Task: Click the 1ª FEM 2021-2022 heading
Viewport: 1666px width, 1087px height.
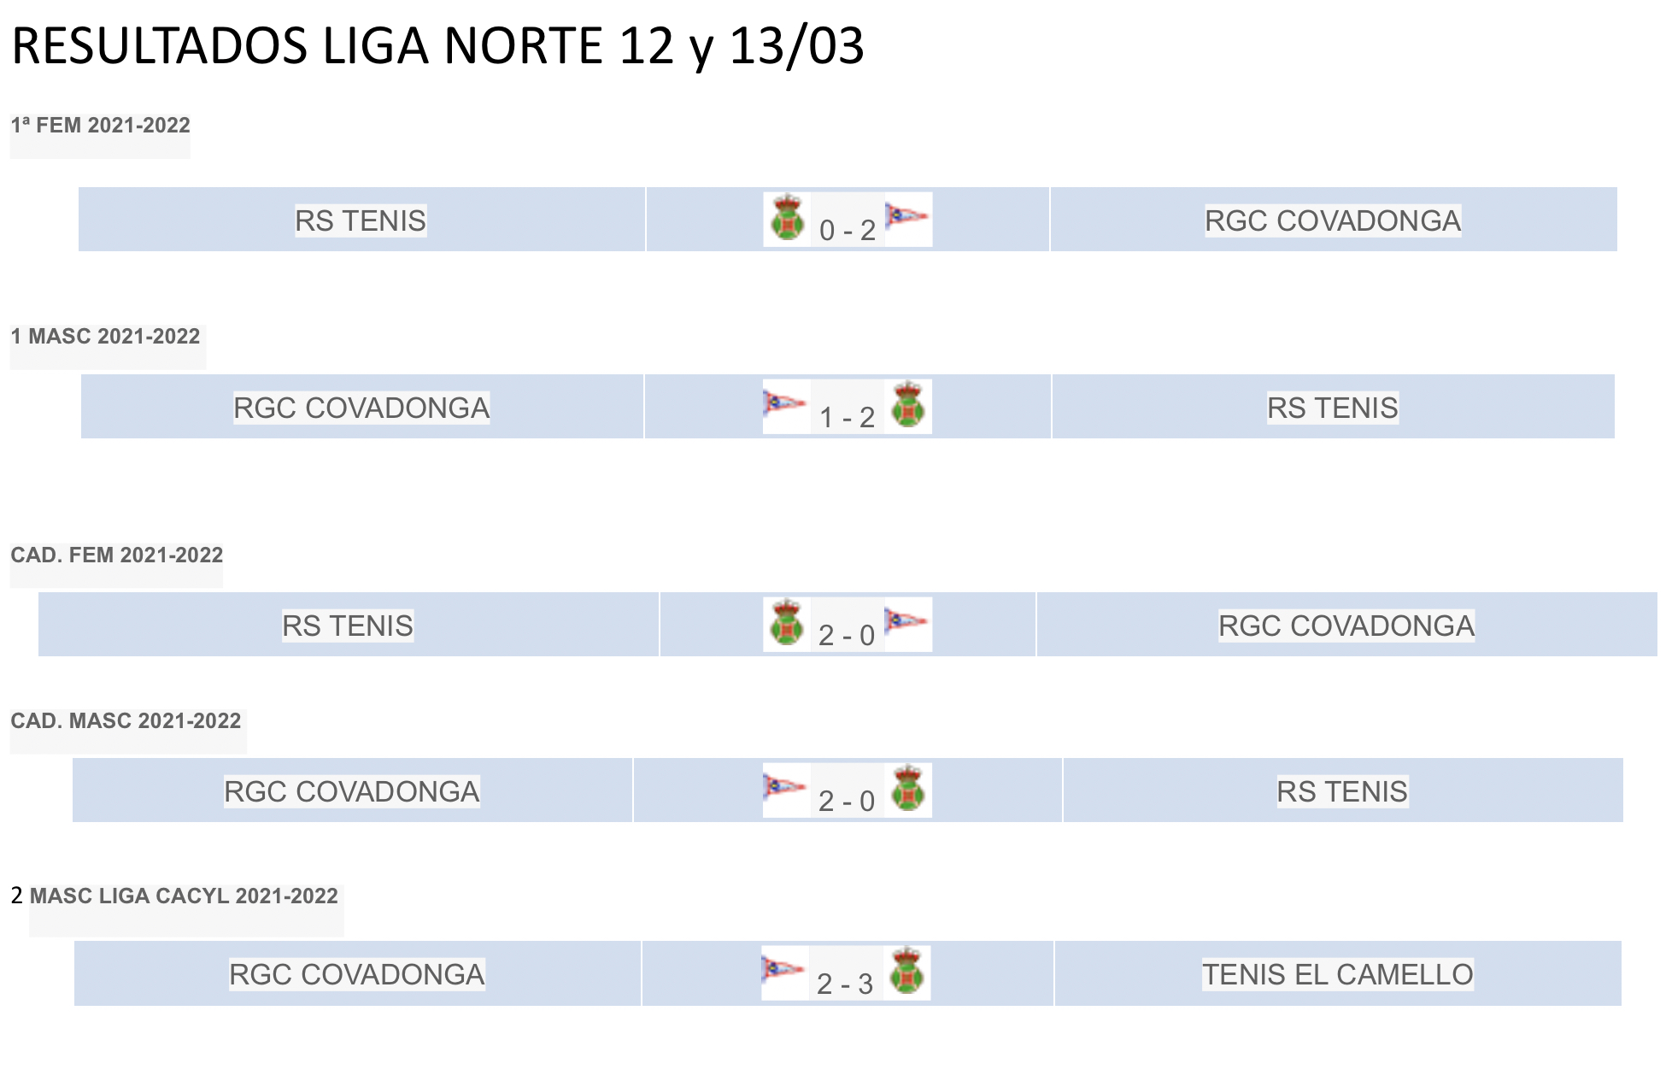Action: pos(100,126)
